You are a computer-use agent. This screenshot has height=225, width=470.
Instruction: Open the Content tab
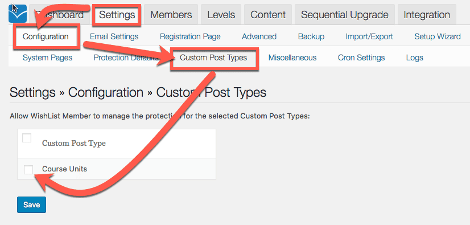point(268,15)
